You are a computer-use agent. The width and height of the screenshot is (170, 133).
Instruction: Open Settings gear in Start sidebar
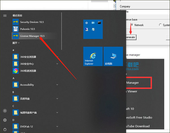[x=5, y=120]
